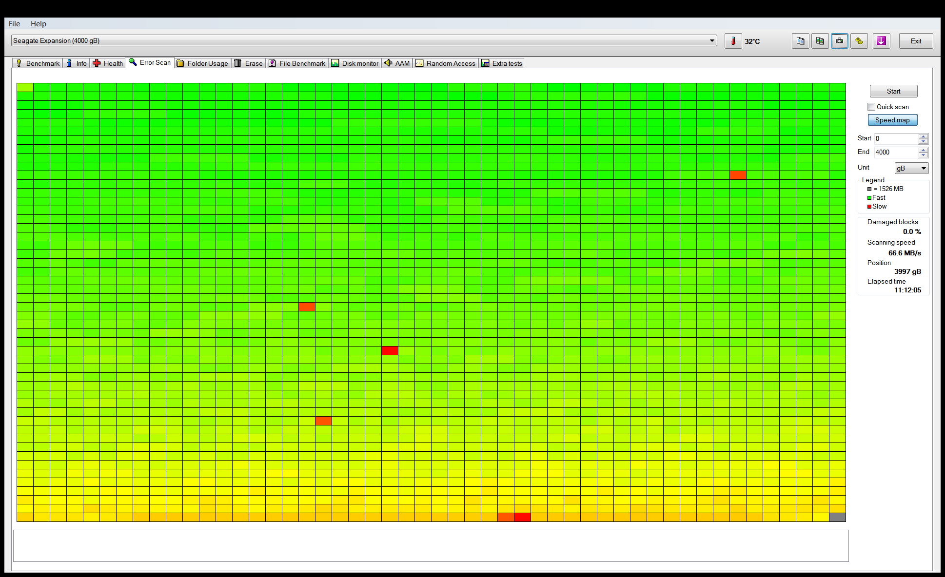Expand the Seagate Expansion drive dropdown

(x=712, y=41)
